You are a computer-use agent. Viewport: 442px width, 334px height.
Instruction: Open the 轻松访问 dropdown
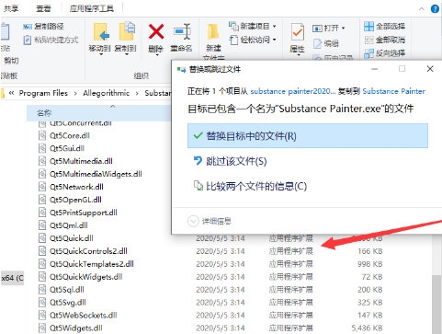pyautogui.click(x=253, y=40)
